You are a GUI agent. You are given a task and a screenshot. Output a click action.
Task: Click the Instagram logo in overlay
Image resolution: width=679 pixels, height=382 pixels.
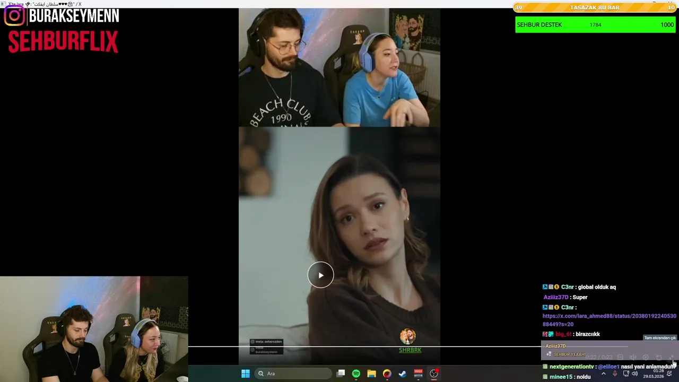point(14,16)
